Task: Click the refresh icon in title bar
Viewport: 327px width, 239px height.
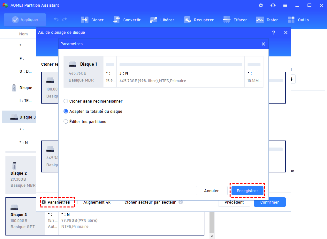Action: pyautogui.click(x=273, y=5)
